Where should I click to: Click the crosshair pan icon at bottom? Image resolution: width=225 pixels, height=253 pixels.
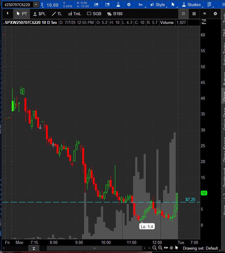[x=171, y=248]
